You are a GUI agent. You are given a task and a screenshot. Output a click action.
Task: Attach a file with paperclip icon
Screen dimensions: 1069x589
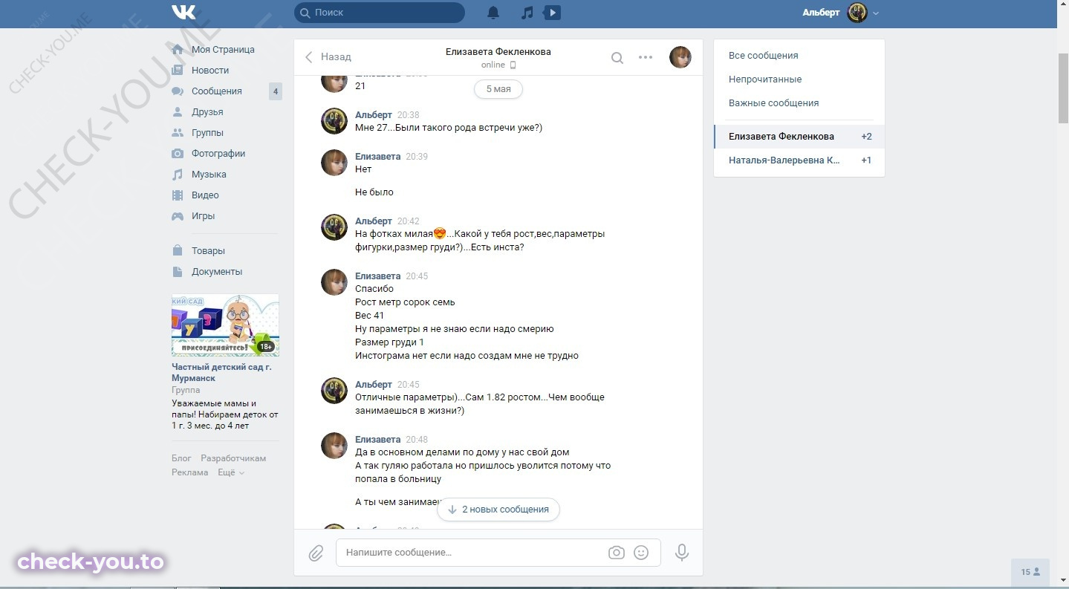[x=316, y=553]
